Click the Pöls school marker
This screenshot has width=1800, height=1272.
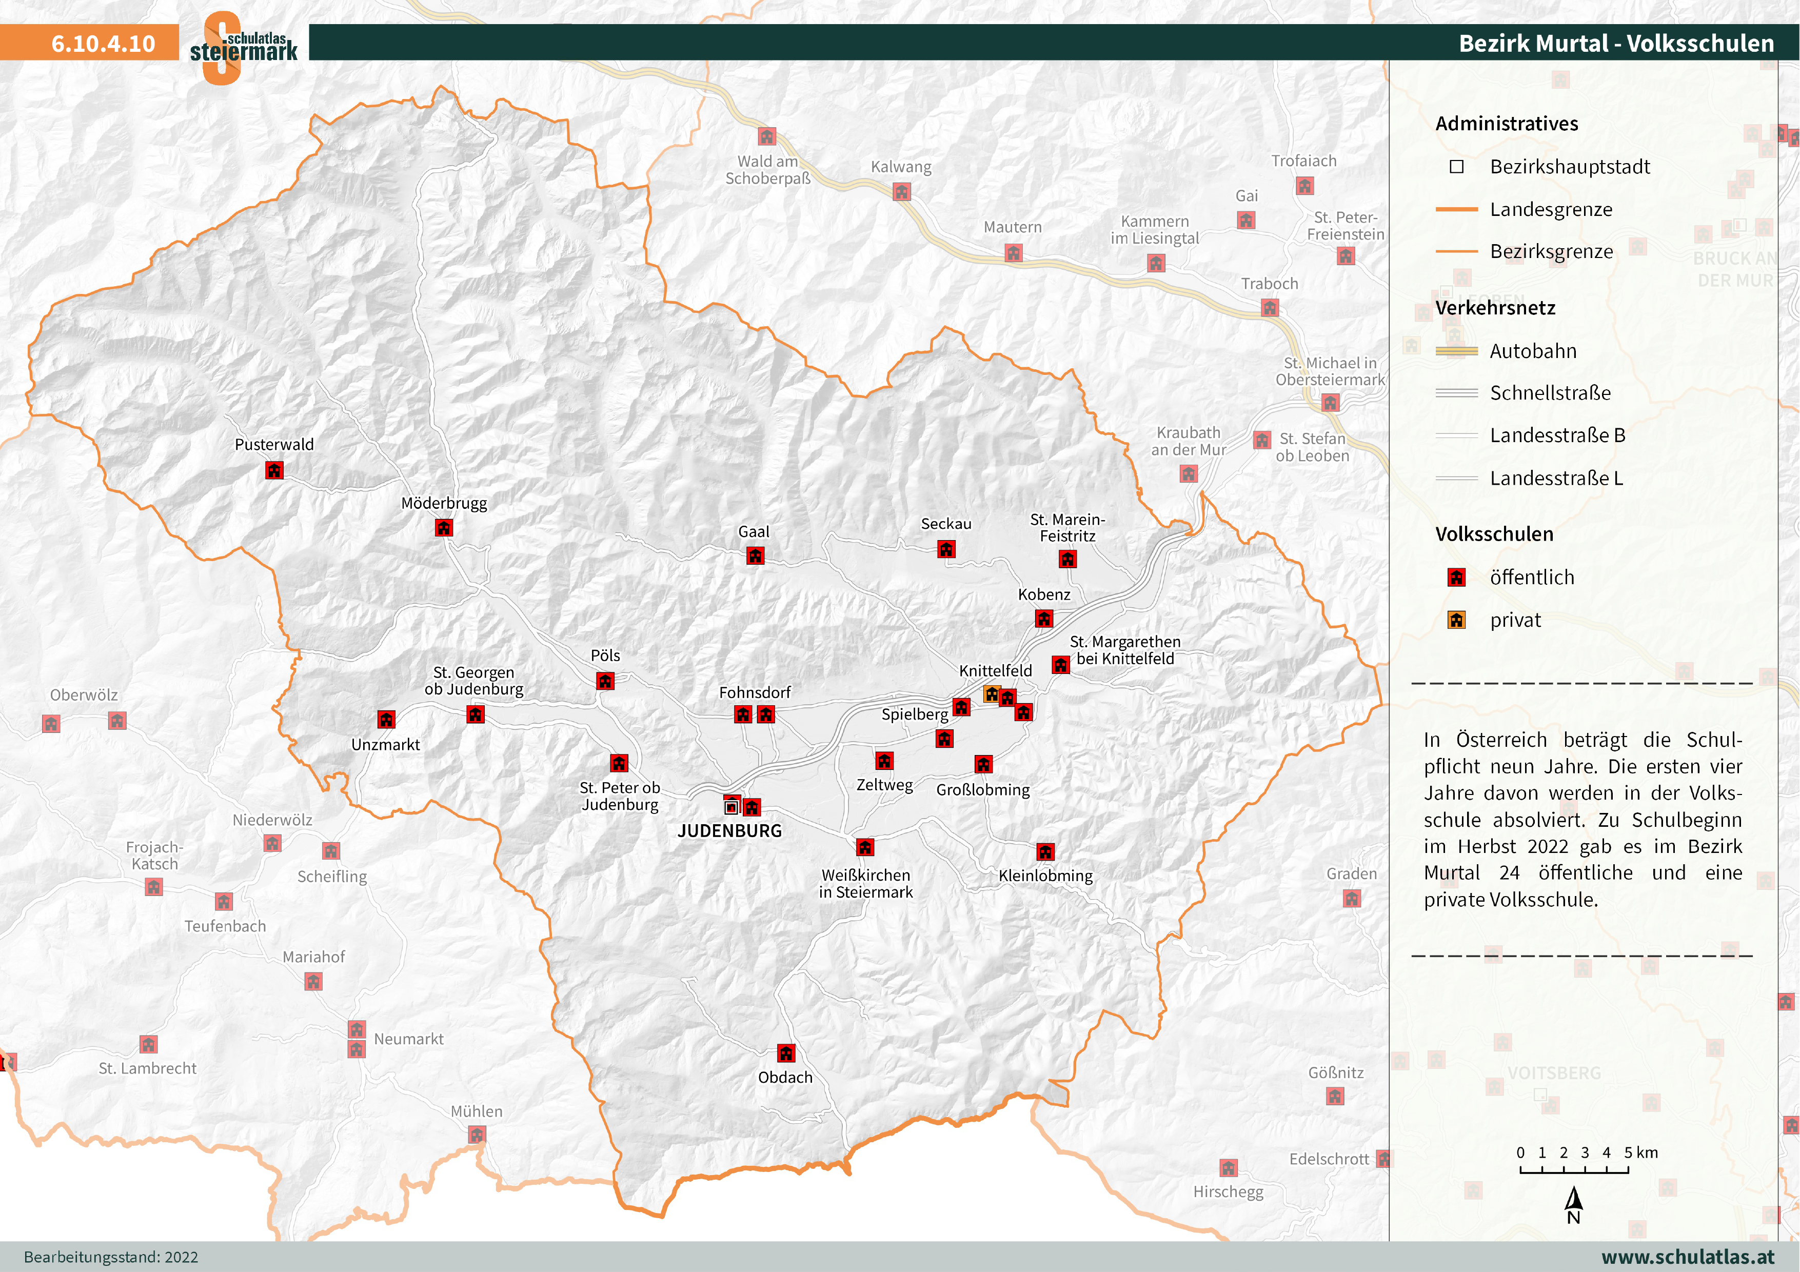(x=605, y=680)
